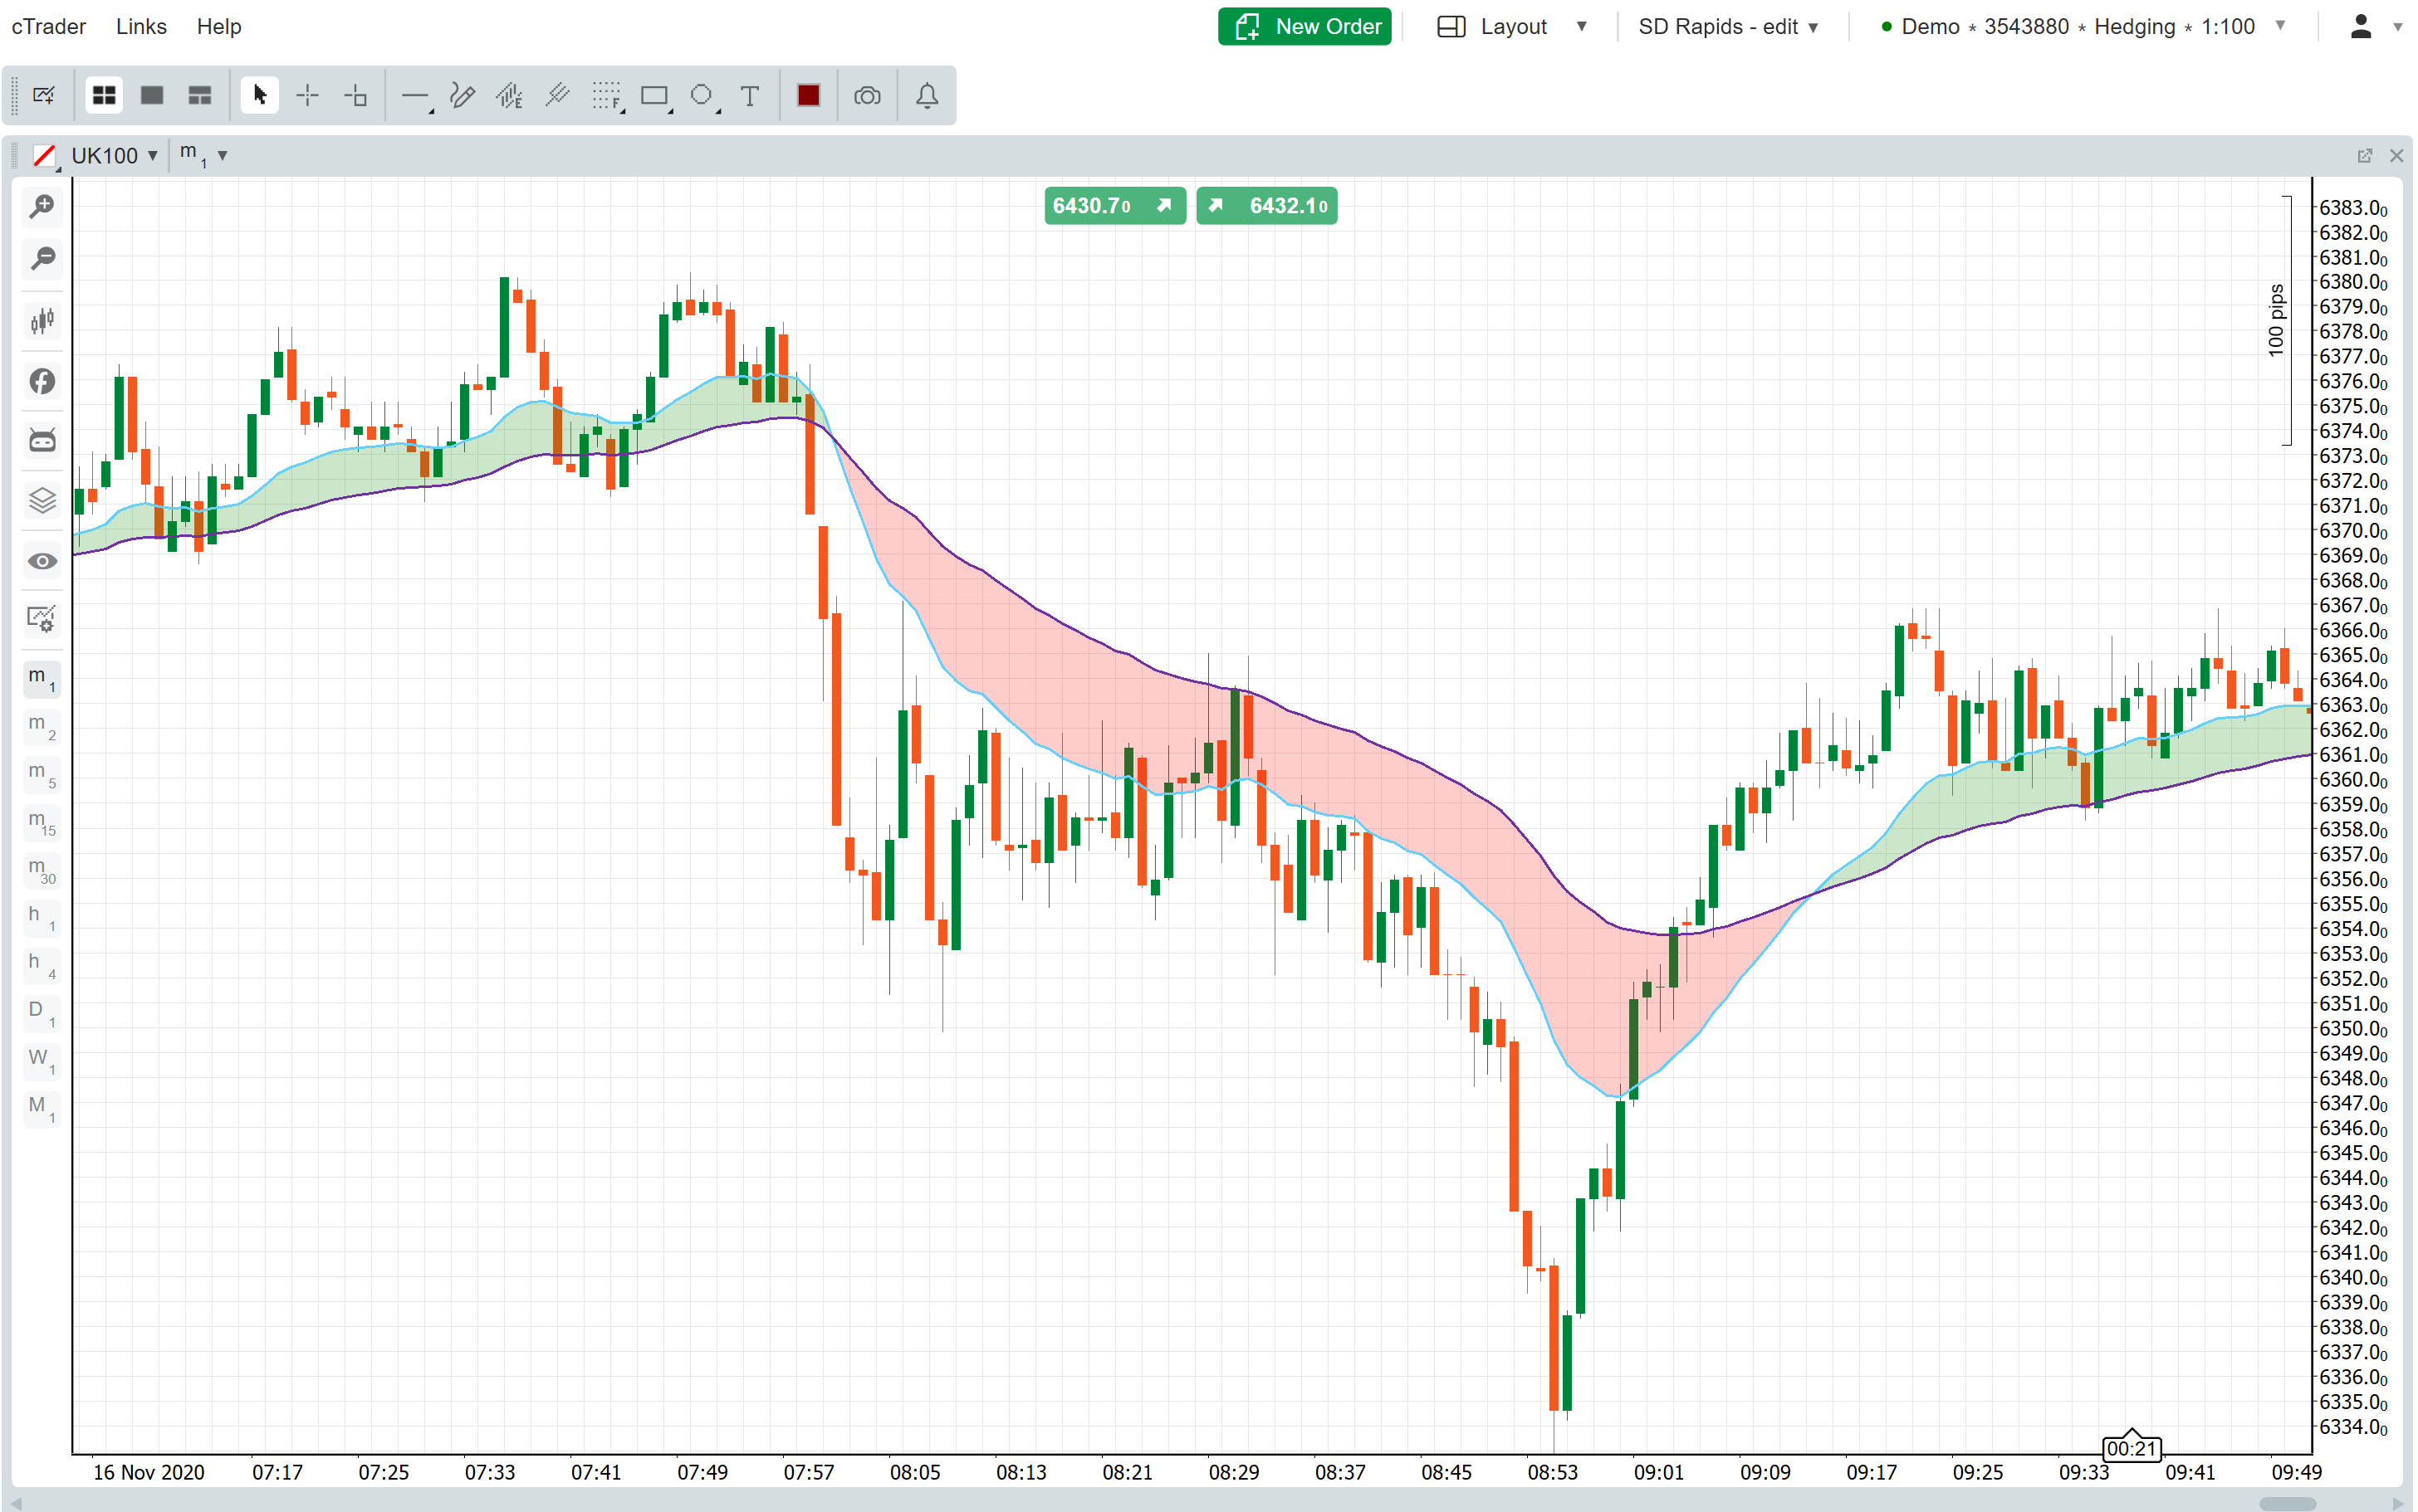
Task: Zoom in on the chart
Action: click(x=42, y=207)
